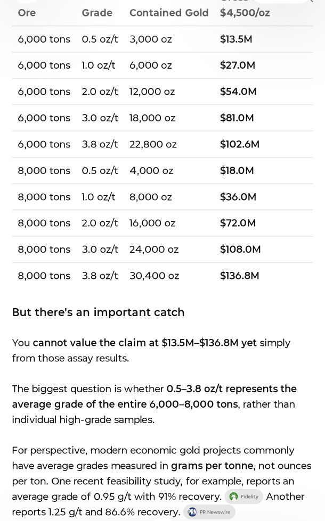Open the Fidelity citation source chip
325x521 pixels.
244,497
